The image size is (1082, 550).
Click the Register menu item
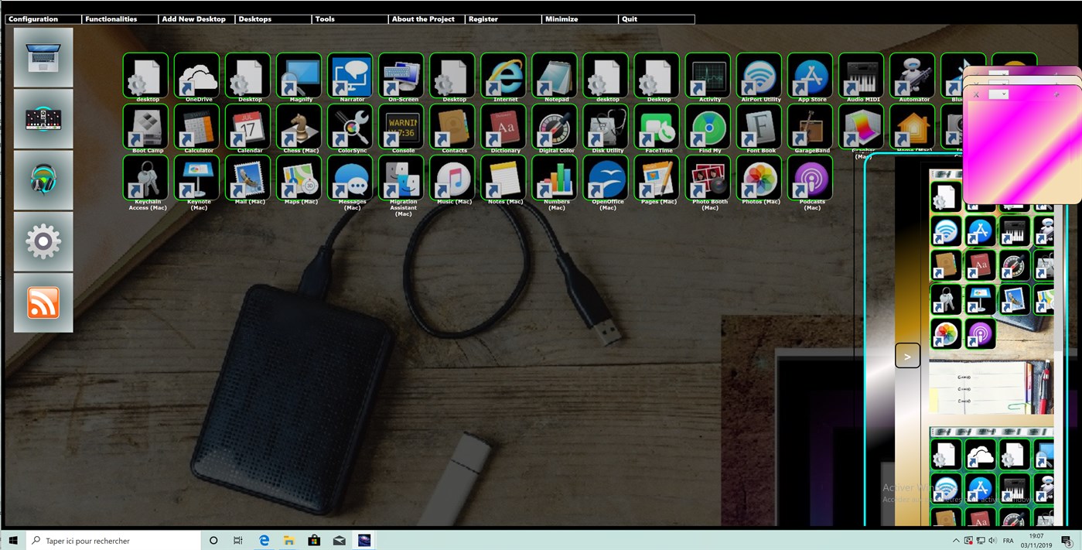click(x=503, y=19)
